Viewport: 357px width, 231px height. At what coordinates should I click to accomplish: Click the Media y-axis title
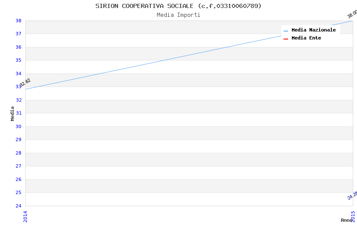13,113
